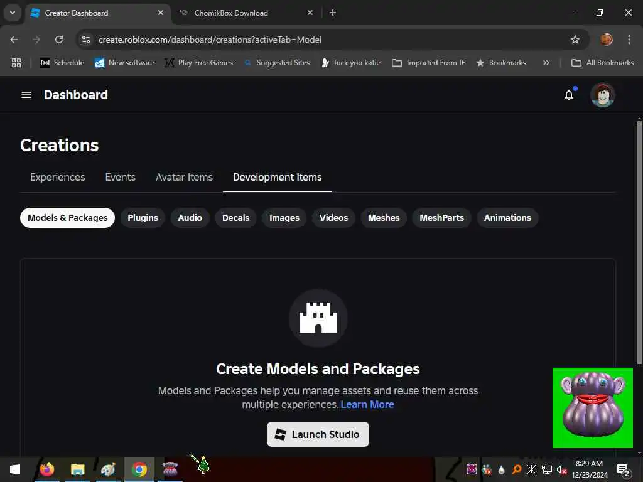Reload the current page
The image size is (643, 482).
[59, 40]
